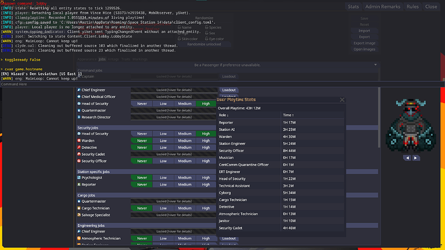This screenshot has height=250, width=445.
Task: Click the Warden job icon
Action: (x=79, y=140)
